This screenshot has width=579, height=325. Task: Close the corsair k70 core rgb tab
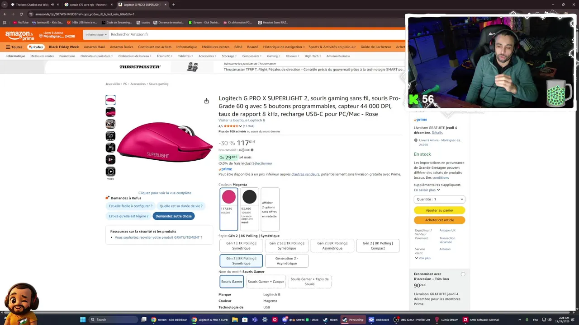point(112,5)
